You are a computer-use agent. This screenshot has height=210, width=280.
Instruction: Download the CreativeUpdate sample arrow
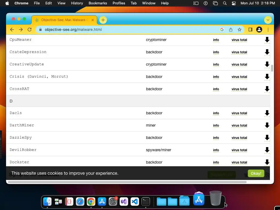point(267,64)
